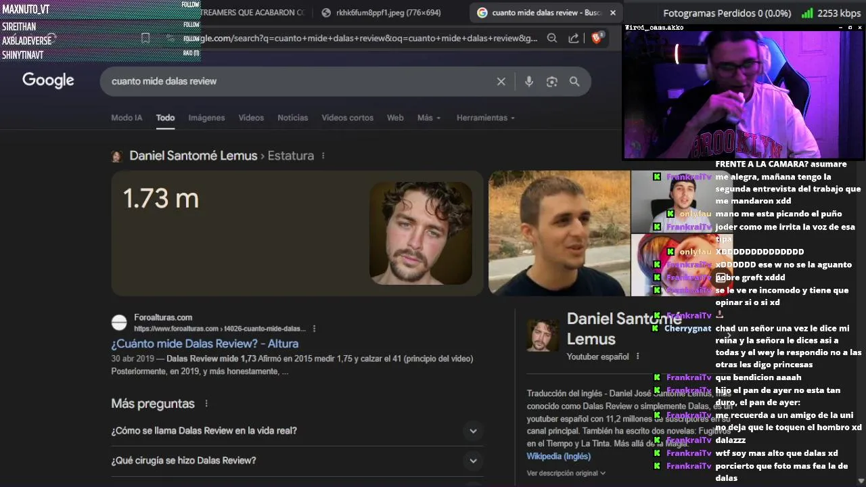Close the 'cuanto mide dalas review' tab

(613, 13)
